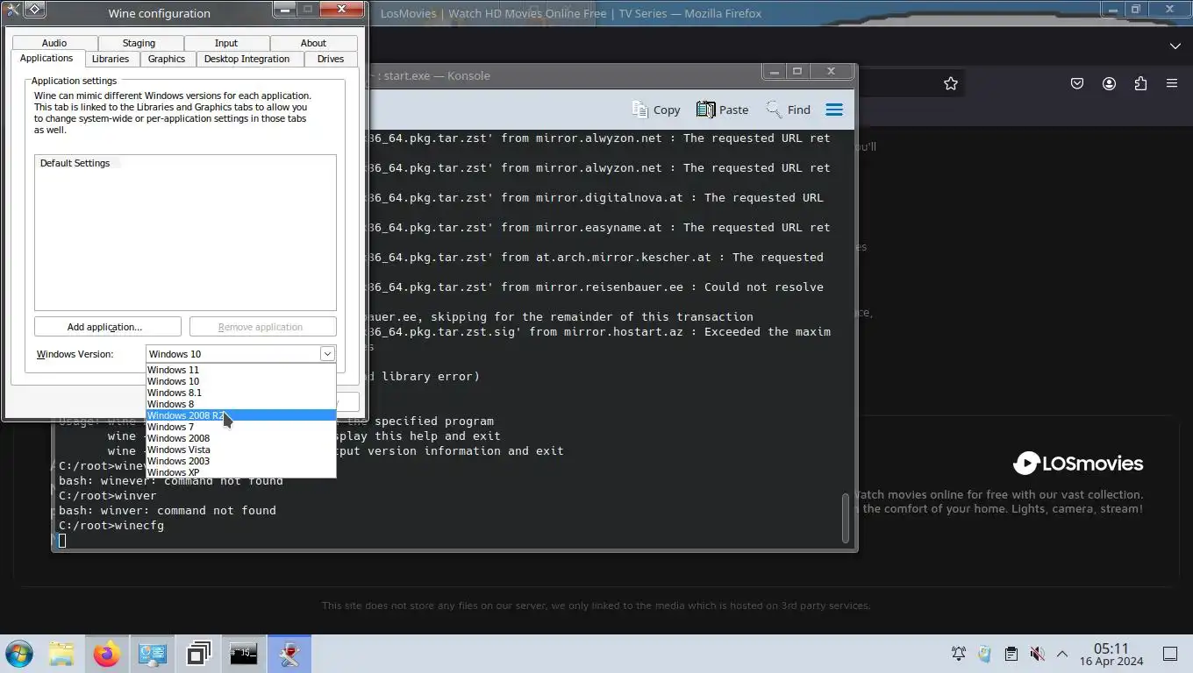Choose Windows Vista from the version list

240,450
